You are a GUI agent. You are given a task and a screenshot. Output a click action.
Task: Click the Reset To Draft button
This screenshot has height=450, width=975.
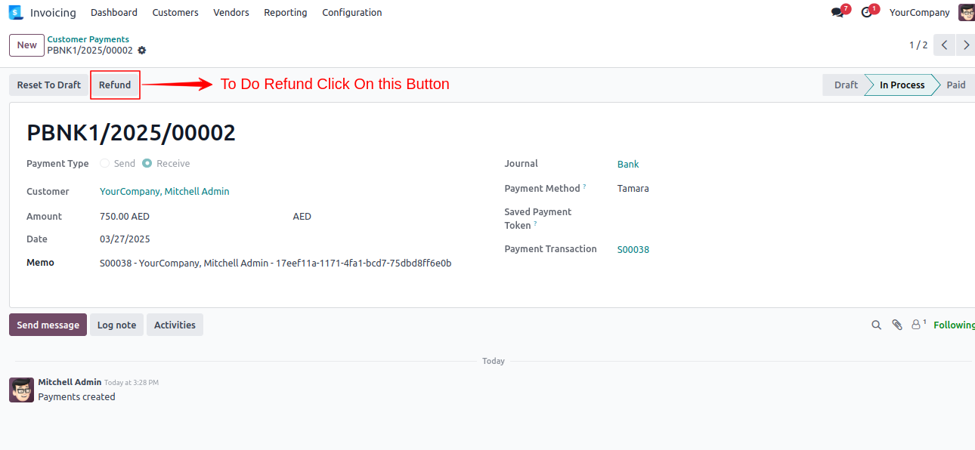[x=49, y=85]
